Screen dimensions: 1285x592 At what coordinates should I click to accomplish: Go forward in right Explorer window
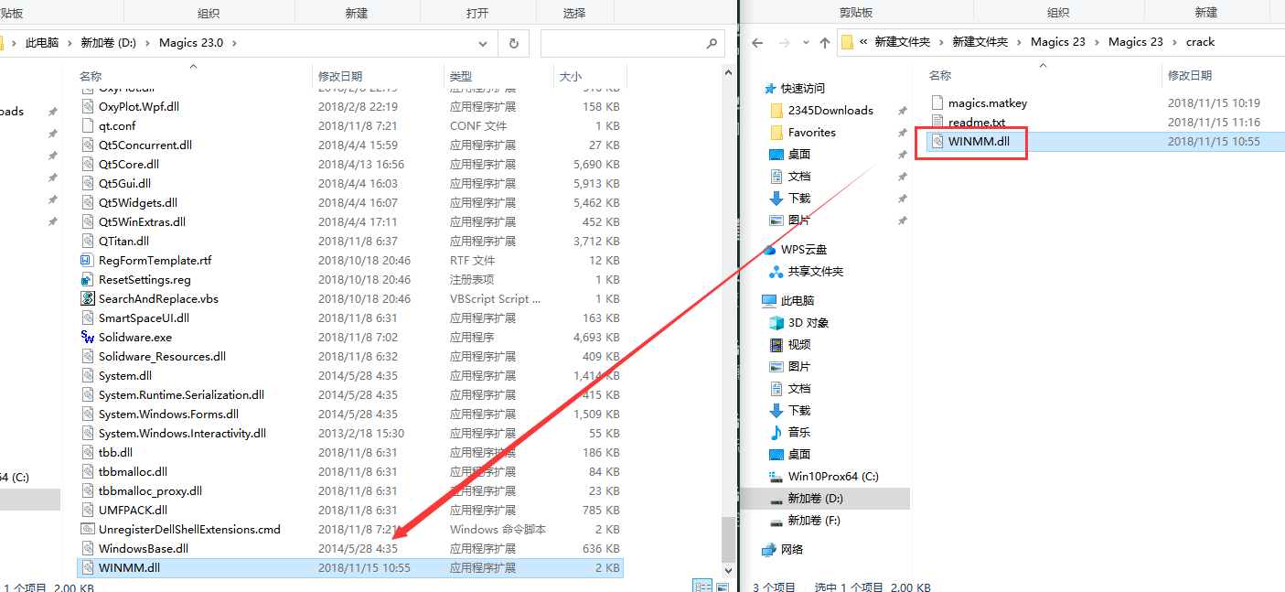click(784, 42)
